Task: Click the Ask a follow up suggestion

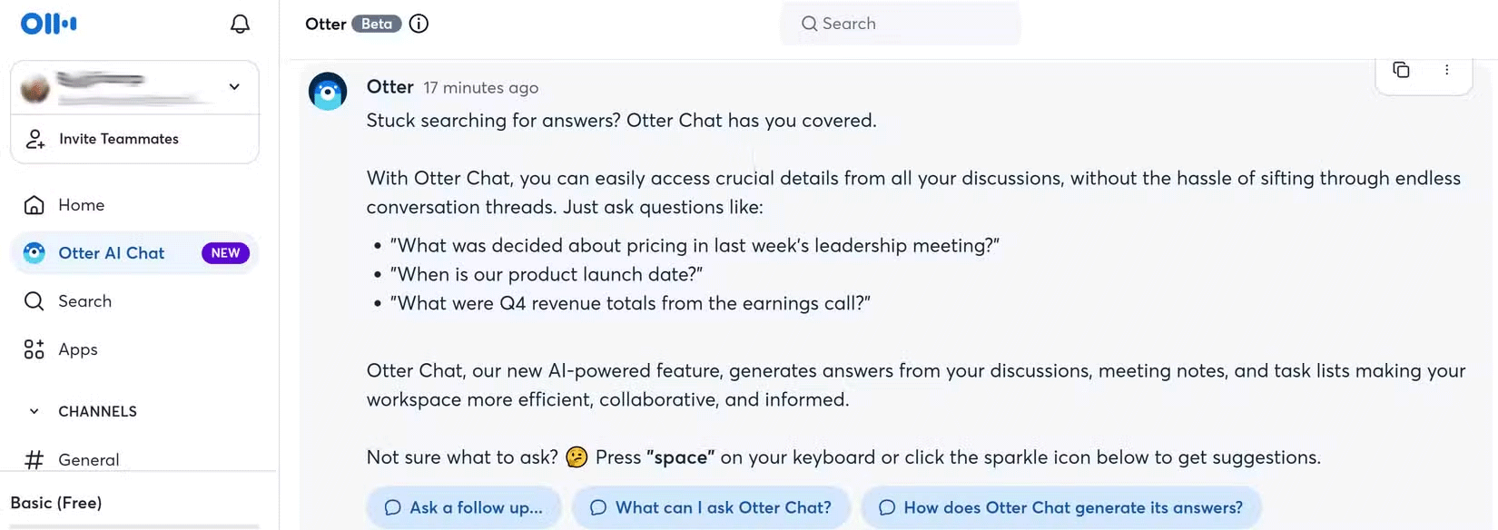Action: coord(464,507)
